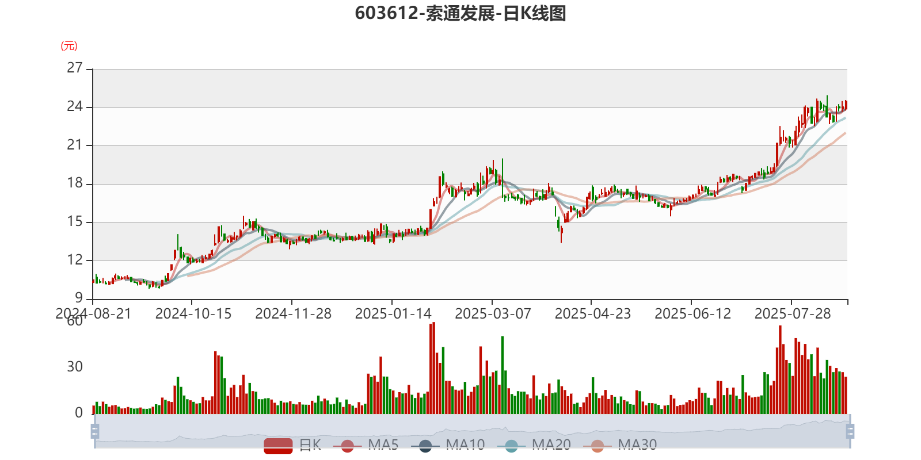
Task: Click the 2025-06-12 date axis label
Action: click(x=693, y=314)
